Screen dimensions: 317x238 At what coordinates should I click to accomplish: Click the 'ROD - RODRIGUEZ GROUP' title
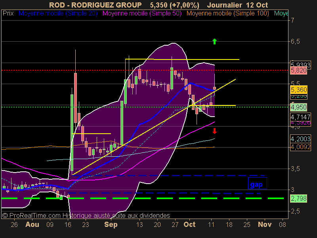click(x=95, y=5)
